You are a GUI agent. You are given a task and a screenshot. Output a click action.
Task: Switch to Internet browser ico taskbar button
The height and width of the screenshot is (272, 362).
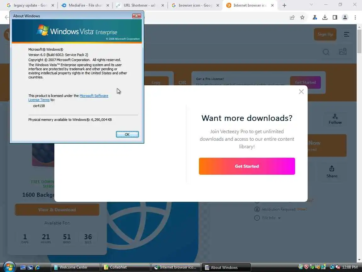click(176, 267)
